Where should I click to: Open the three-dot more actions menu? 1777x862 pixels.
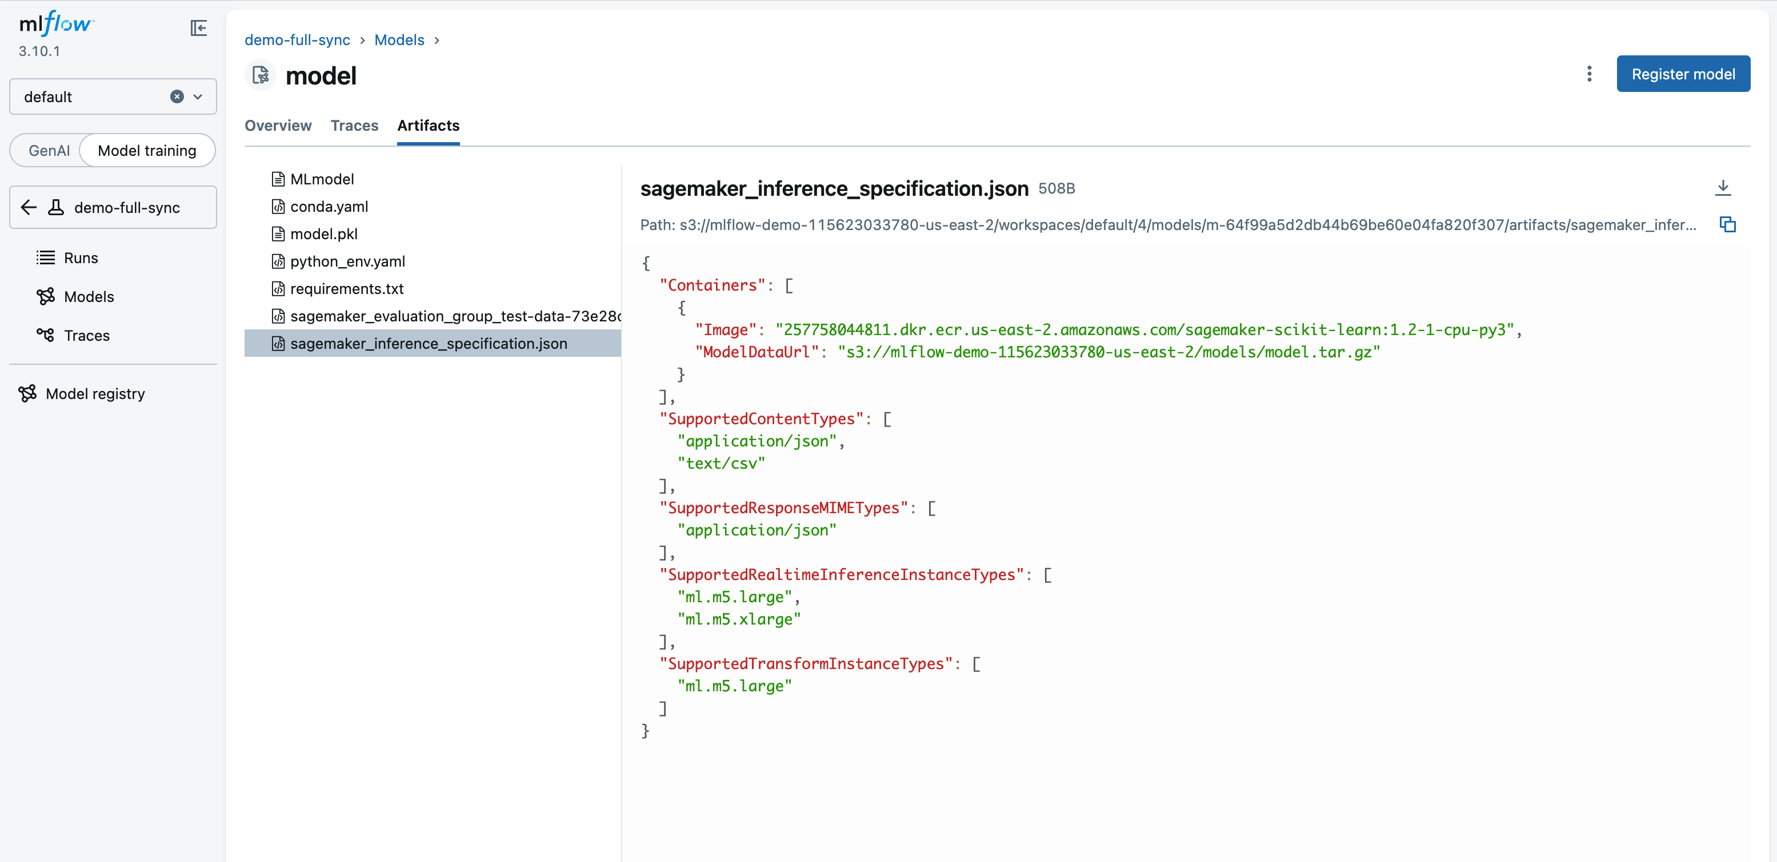point(1590,74)
